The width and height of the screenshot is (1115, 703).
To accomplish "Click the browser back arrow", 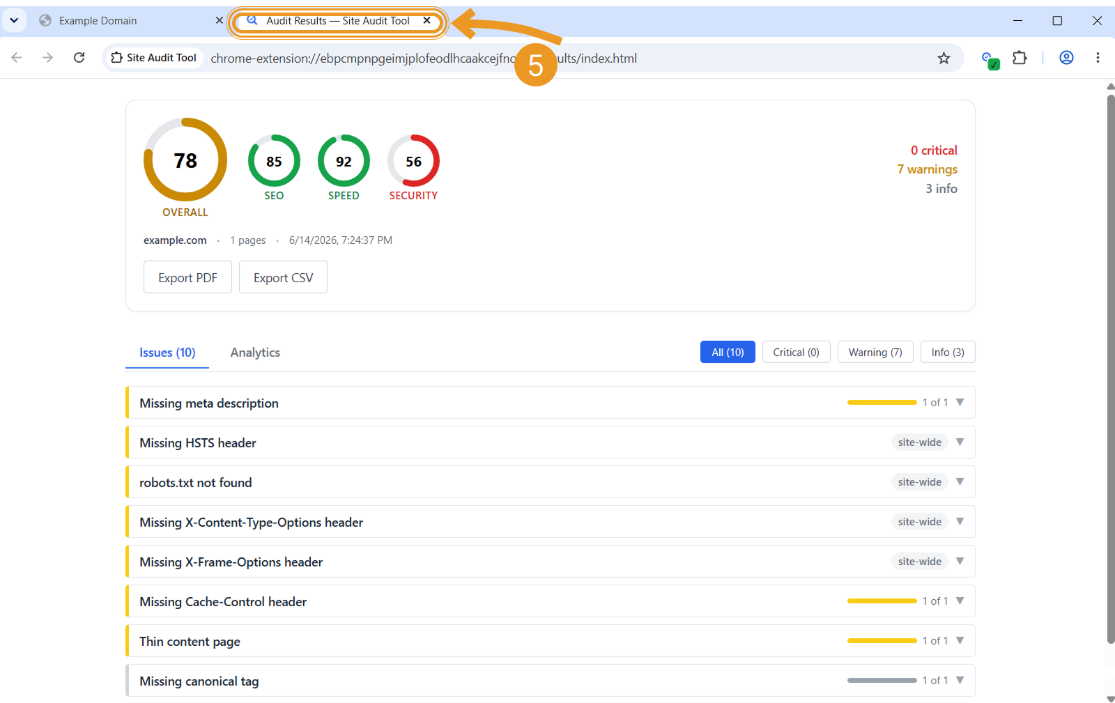I will tap(17, 58).
